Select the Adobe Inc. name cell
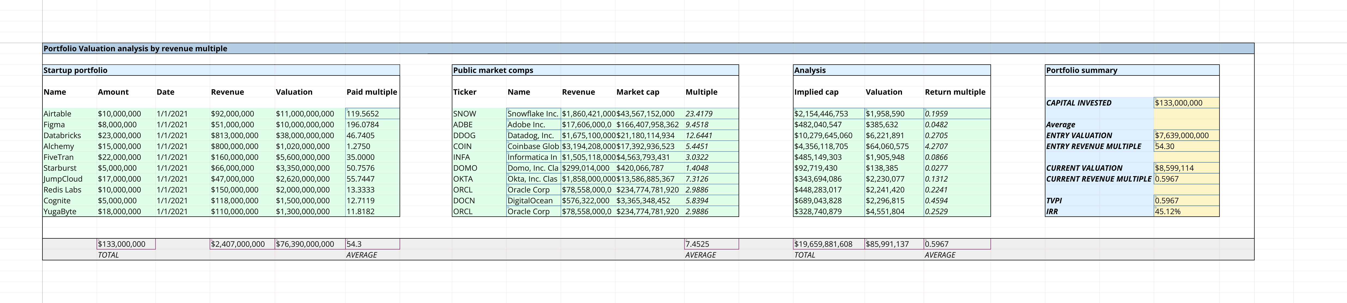The height and width of the screenshot is (303, 1347). (x=533, y=125)
